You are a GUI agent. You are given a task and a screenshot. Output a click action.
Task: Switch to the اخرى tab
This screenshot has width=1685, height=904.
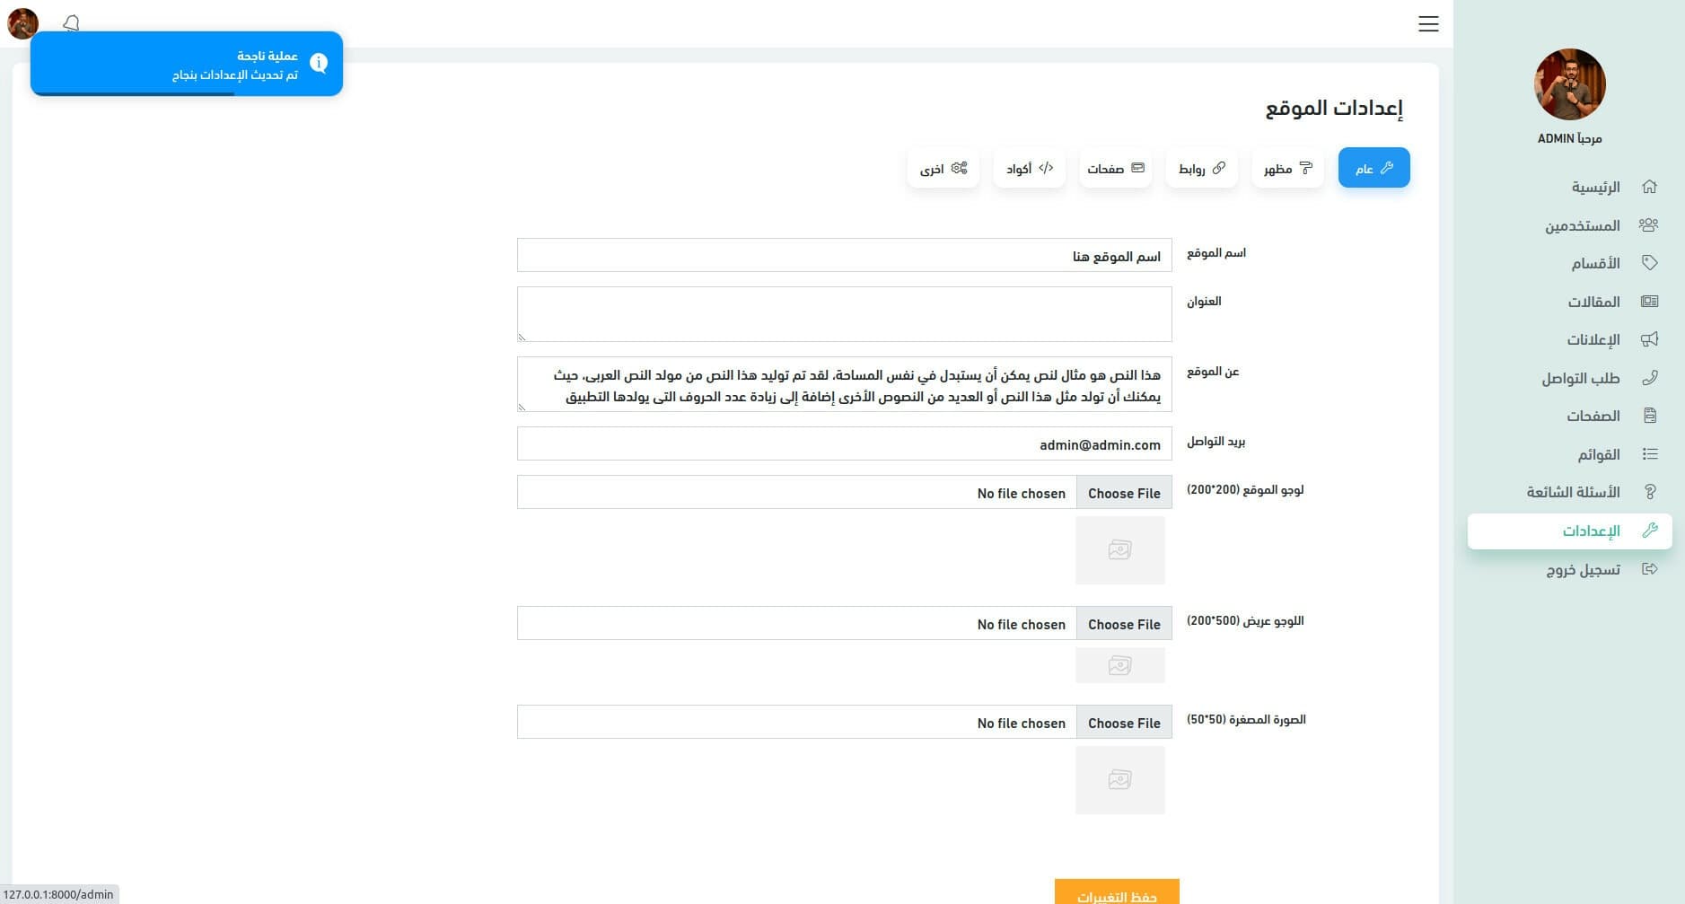(x=943, y=168)
